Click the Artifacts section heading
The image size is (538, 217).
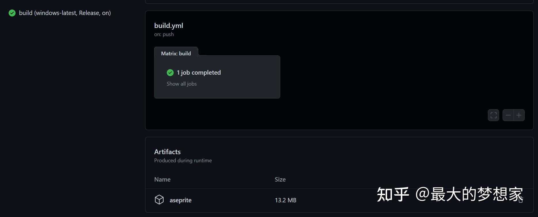[167, 152]
